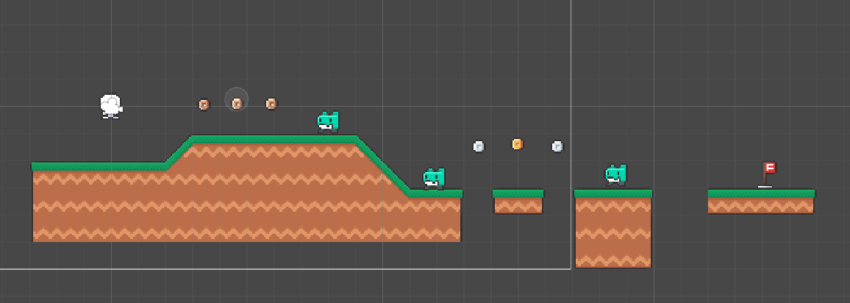Image resolution: width=850 pixels, height=303 pixels.
Task: Select the teal enemy on the hilltop
Action: [x=328, y=121]
